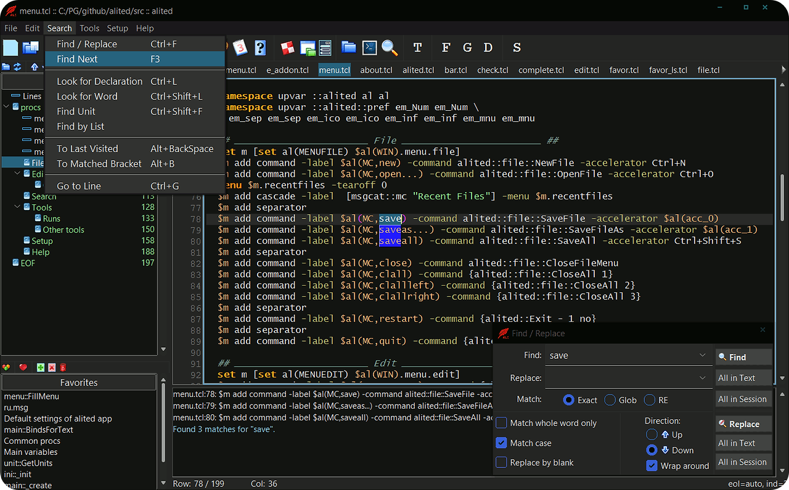Open the Replace field dropdown arrow

703,378
